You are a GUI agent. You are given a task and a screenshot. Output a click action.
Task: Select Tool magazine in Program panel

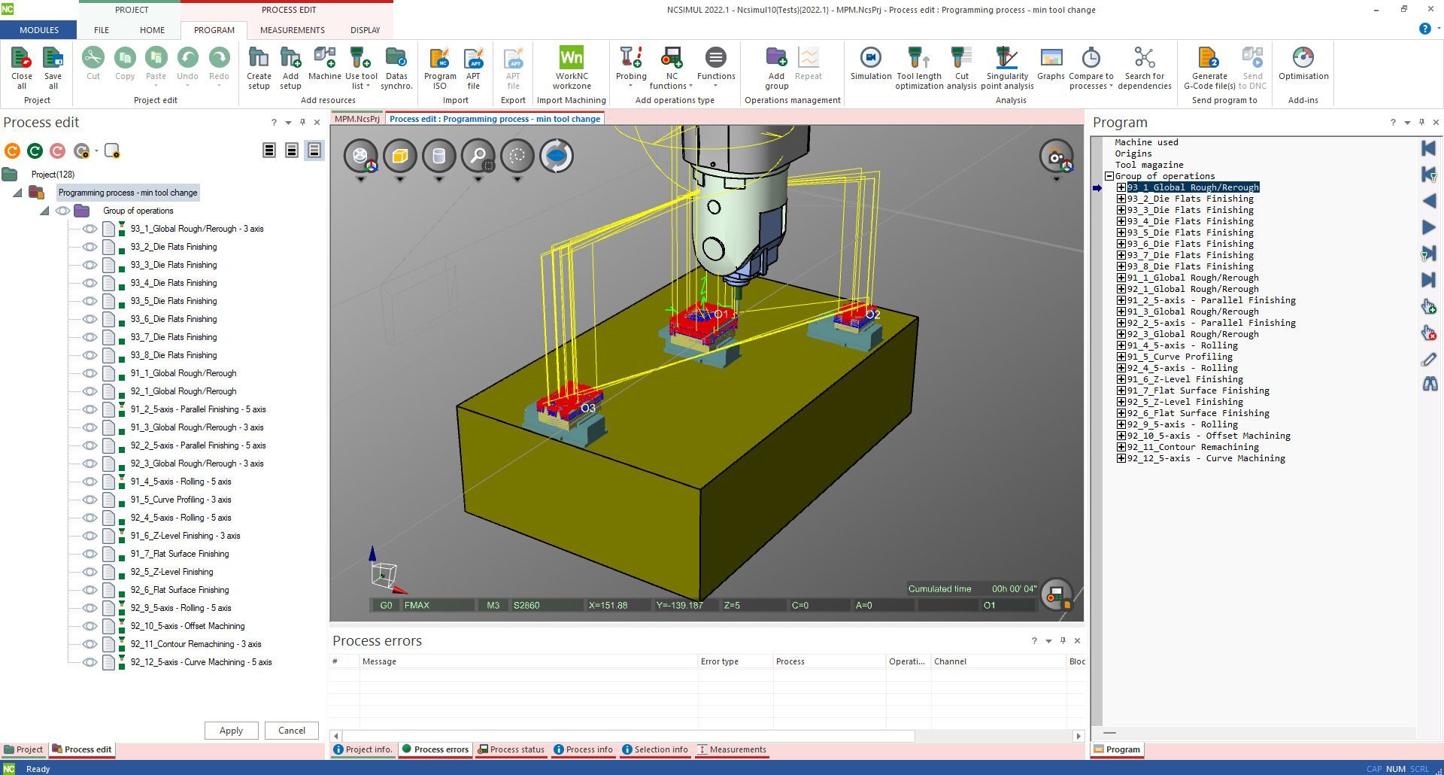click(x=1148, y=165)
